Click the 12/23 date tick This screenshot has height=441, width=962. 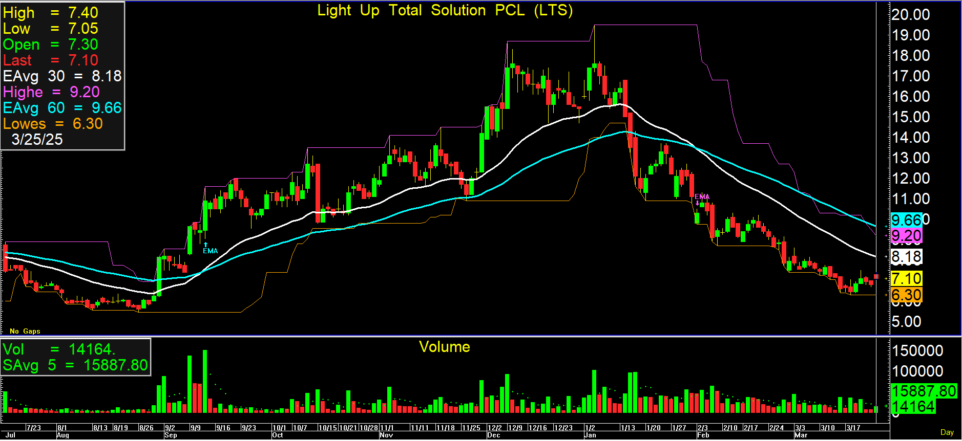point(563,428)
